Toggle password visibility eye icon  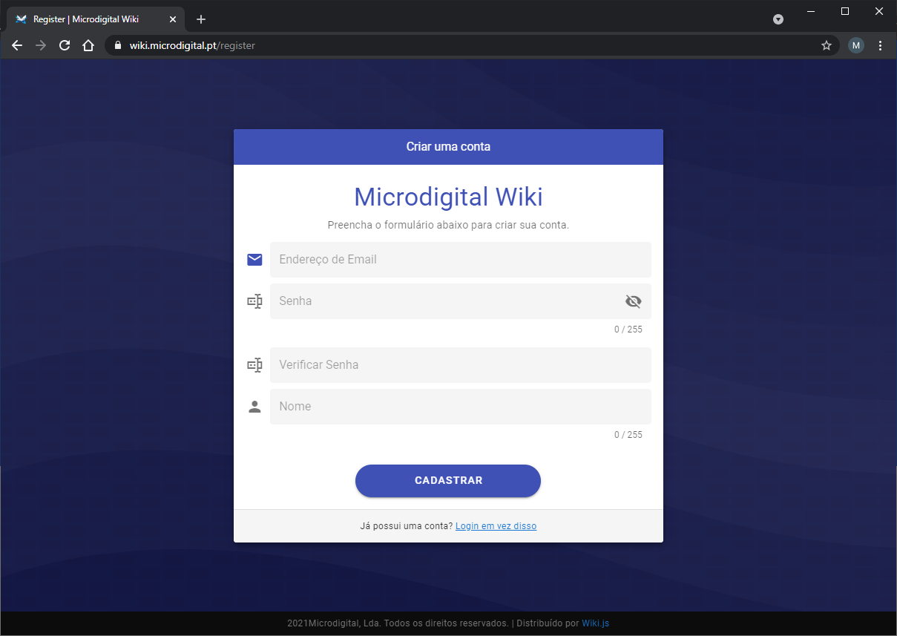pos(633,301)
